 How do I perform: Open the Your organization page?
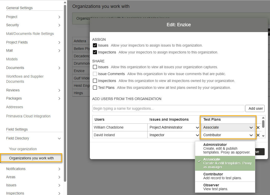point(23,149)
